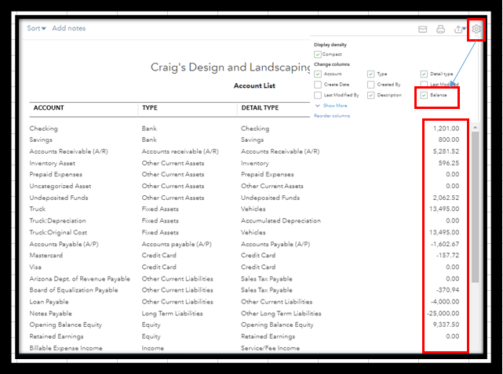Enable the Last Modified column checkbox
503x374 pixels.
coord(424,84)
